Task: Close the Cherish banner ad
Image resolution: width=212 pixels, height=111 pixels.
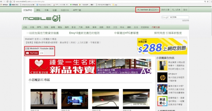Action: tap(150, 60)
